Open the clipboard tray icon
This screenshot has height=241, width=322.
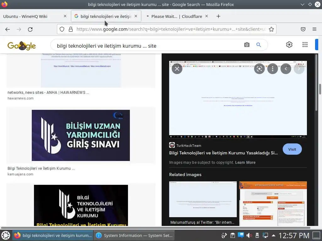232,235
